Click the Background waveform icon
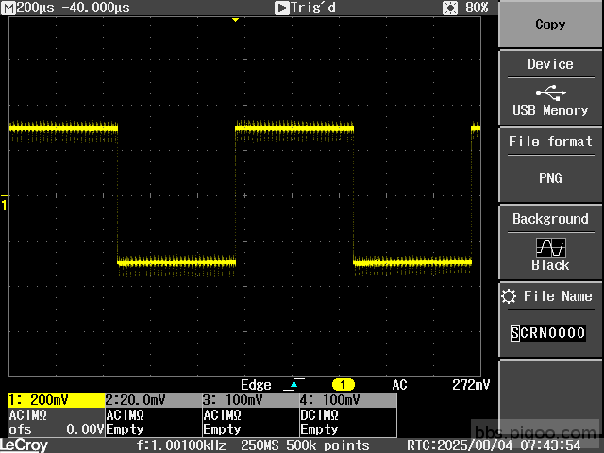The height and width of the screenshot is (453, 604). click(x=550, y=246)
